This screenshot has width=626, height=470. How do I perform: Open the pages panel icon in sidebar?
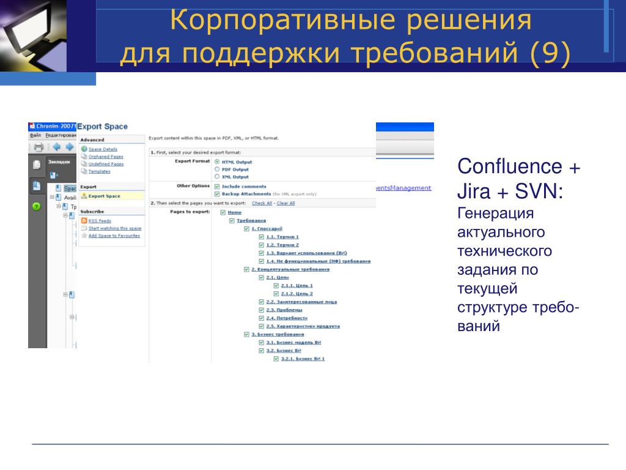click(x=36, y=164)
